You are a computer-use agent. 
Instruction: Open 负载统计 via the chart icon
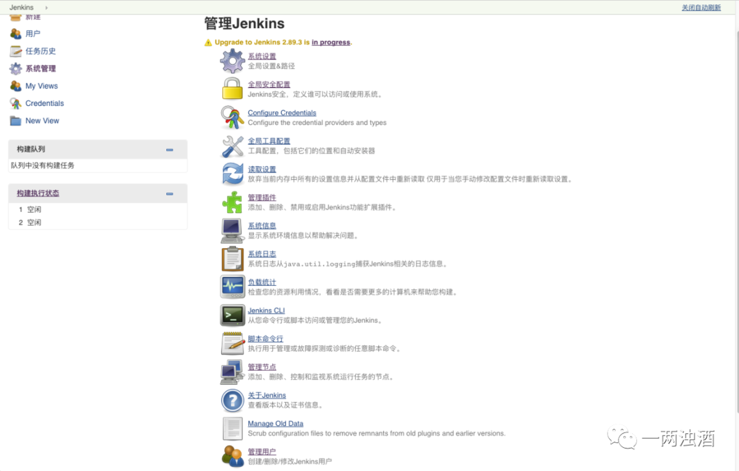click(x=233, y=286)
